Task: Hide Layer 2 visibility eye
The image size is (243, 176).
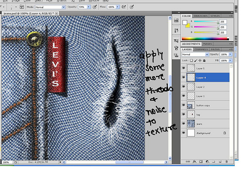Action: pos(184,87)
